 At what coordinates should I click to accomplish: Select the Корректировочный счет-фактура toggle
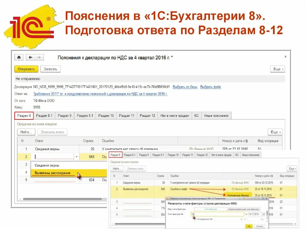pyautogui.click(x=244, y=209)
